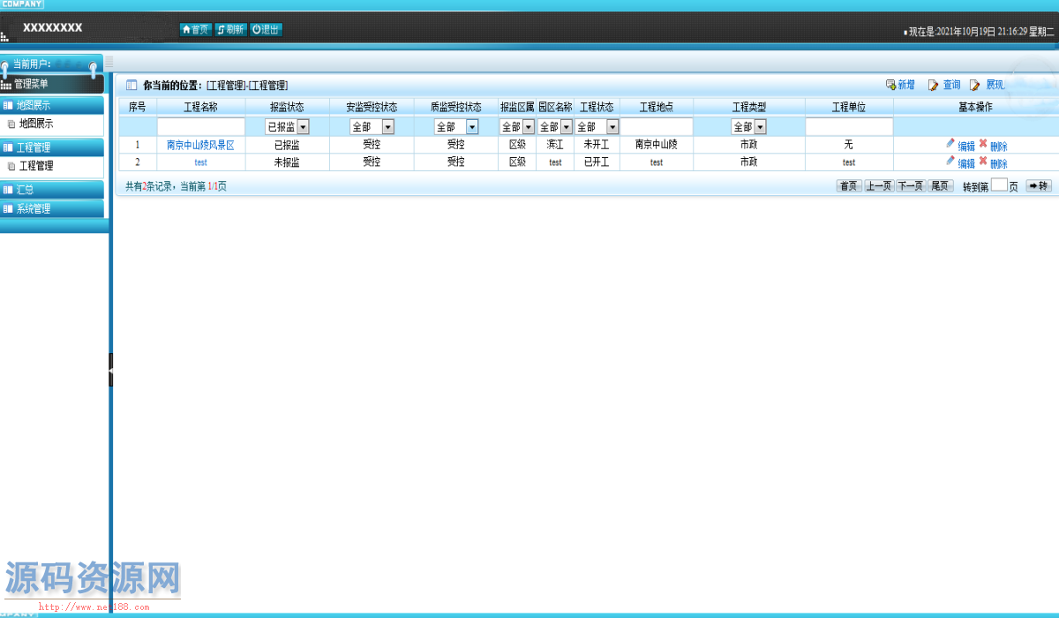Click the page icon beside sidebar 地图展示 item
1059x618 pixels.
point(11,124)
